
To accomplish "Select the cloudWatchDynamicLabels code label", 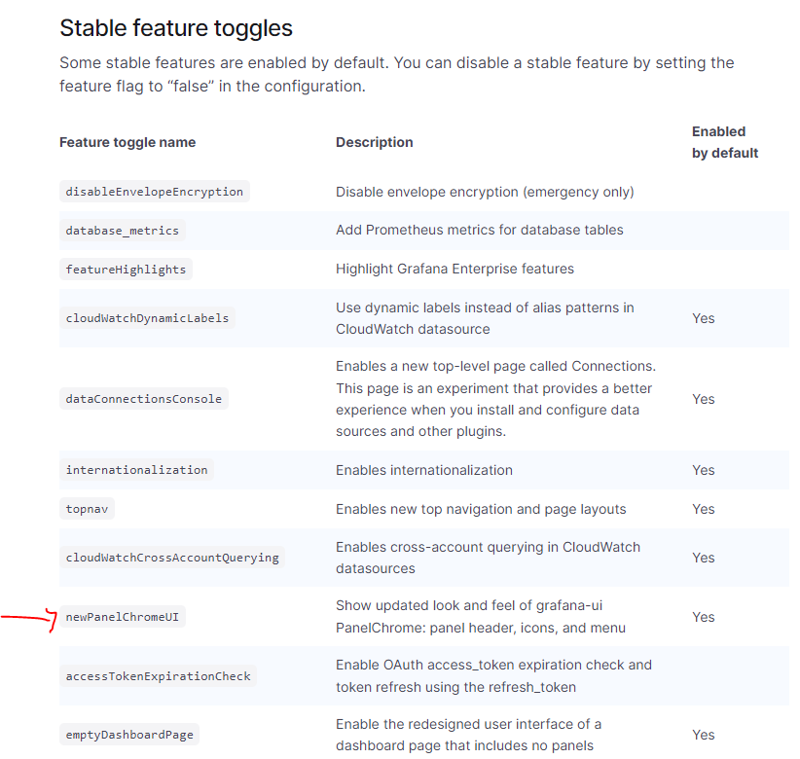I will coord(147,318).
